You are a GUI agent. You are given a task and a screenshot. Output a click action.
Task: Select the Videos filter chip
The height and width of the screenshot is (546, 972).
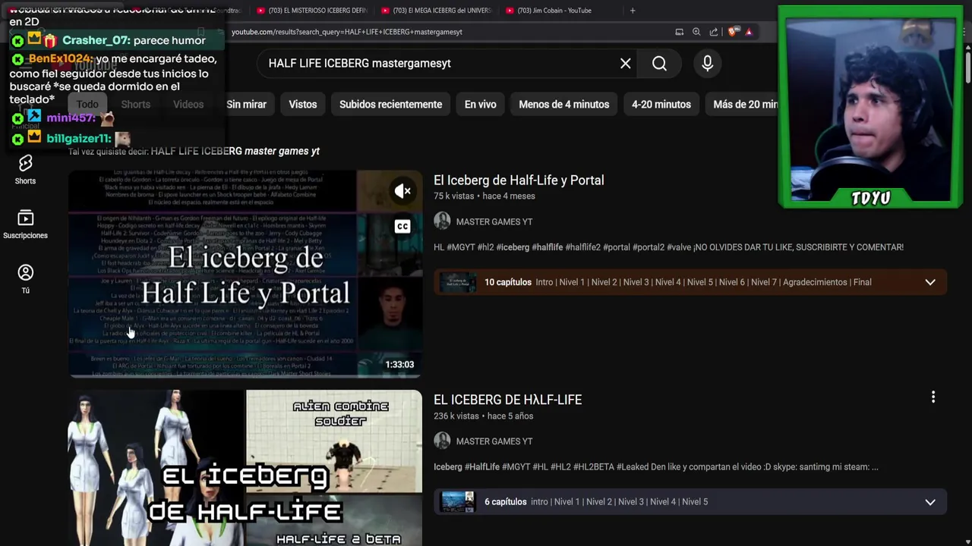click(188, 104)
